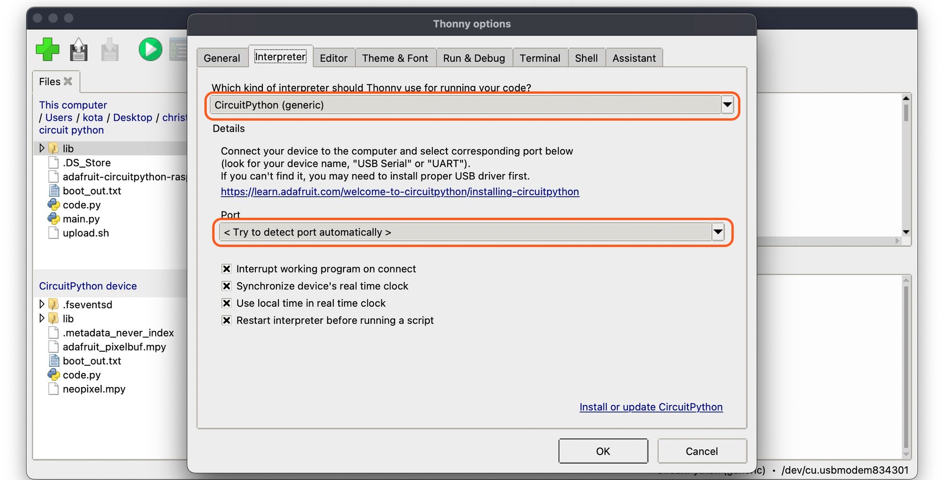944x480 pixels.
Task: Click the shell pane vertical scrollbar
Action: (906, 367)
